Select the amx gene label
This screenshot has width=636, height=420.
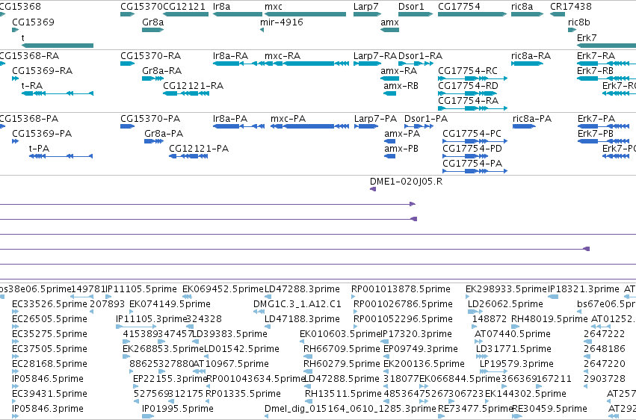pyautogui.click(x=390, y=22)
